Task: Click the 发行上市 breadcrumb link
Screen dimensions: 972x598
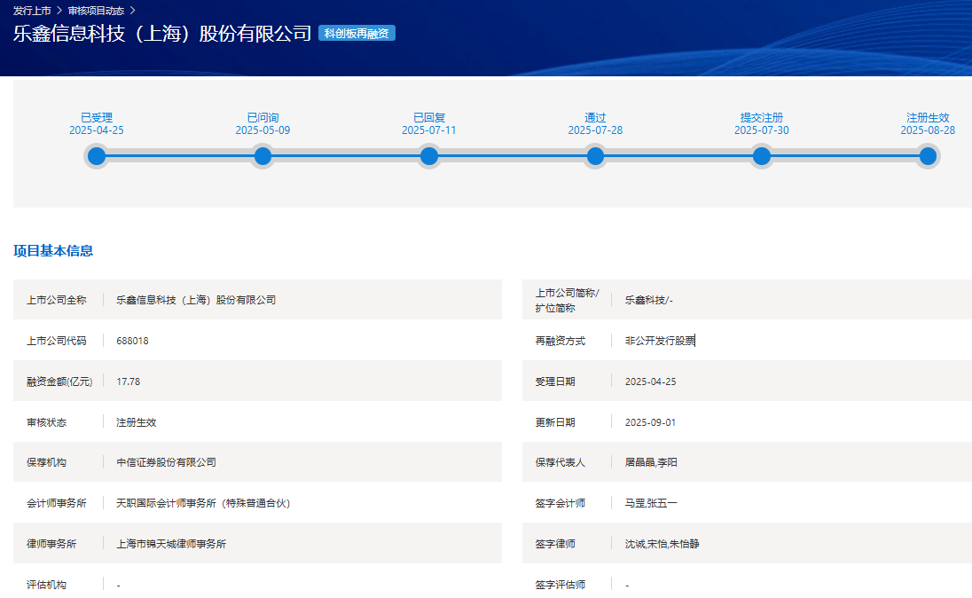Action: click(31, 11)
